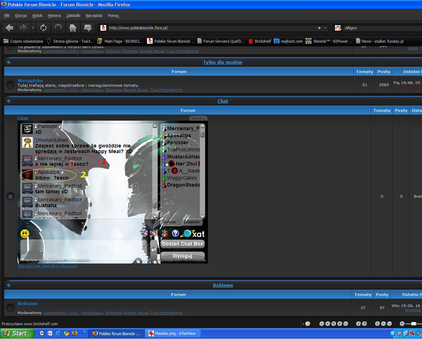
Task: Expand hidden system tray icons
Action: [393, 333]
